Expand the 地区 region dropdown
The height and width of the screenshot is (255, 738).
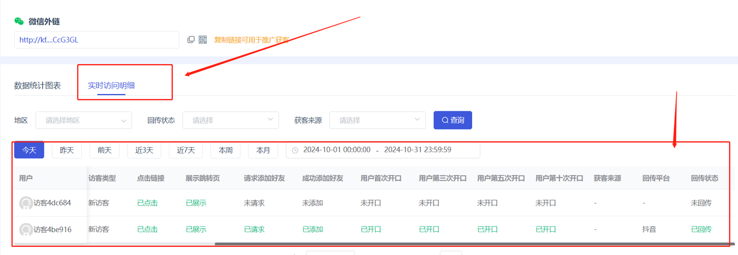click(x=84, y=120)
